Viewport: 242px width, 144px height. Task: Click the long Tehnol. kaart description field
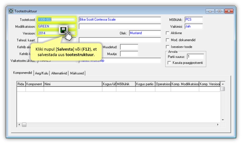pyautogui.click(x=120, y=40)
